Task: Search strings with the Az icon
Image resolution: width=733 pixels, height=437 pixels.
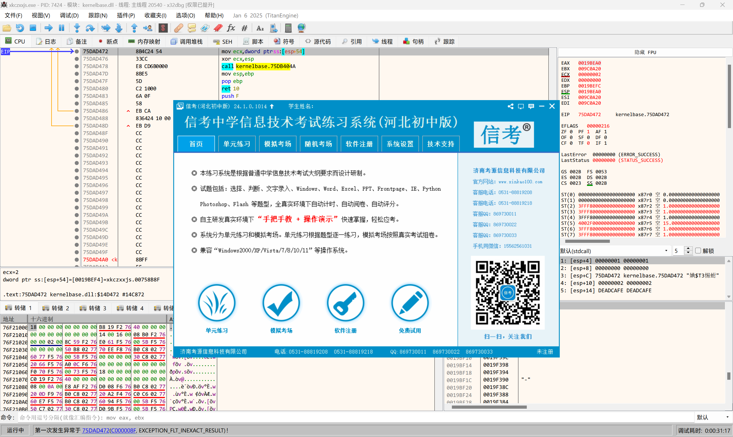Action: (260, 28)
